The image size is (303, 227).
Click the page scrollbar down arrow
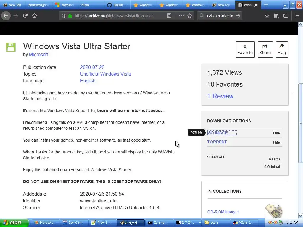(300, 215)
